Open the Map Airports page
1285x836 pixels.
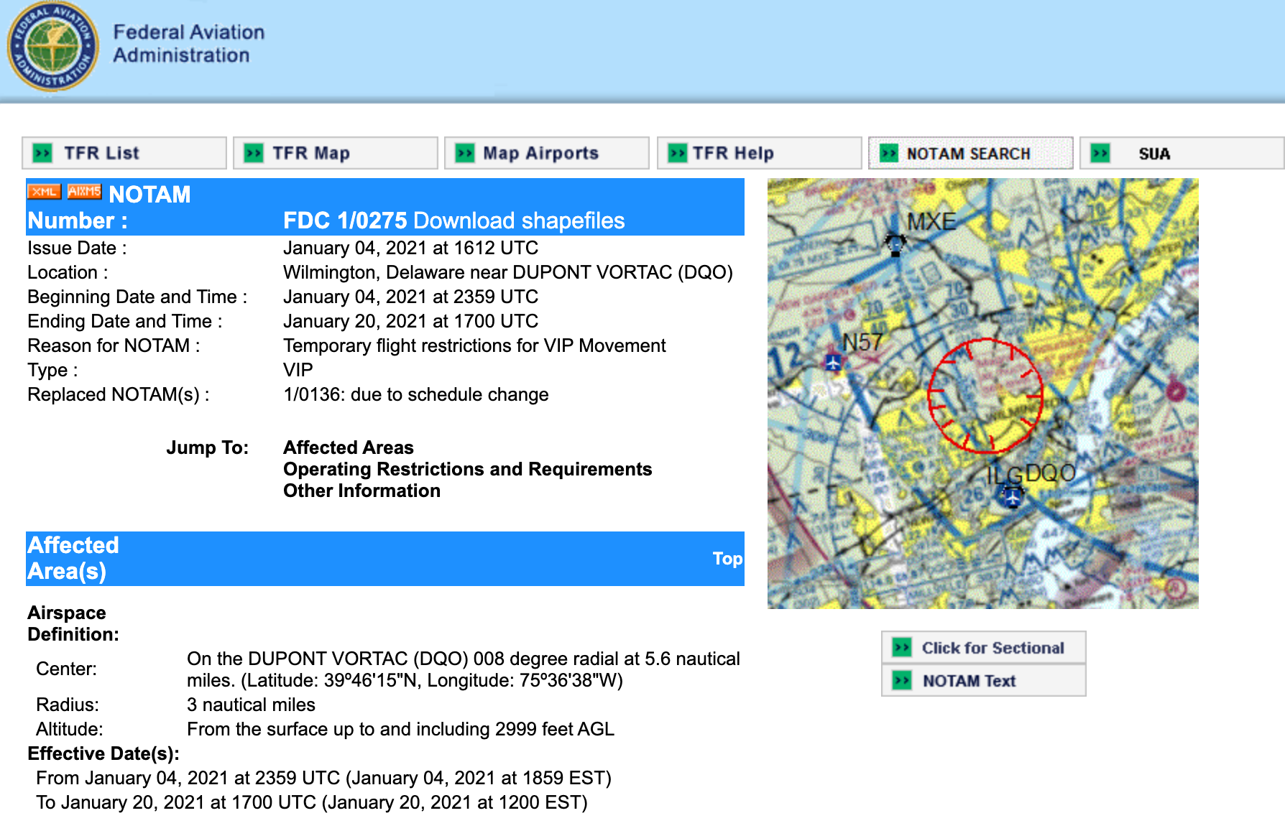(547, 153)
